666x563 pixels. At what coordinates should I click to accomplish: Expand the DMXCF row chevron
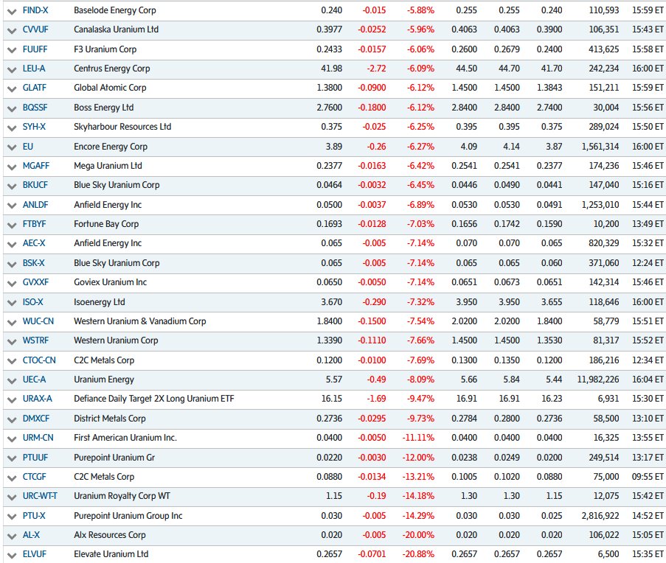pyautogui.click(x=12, y=419)
